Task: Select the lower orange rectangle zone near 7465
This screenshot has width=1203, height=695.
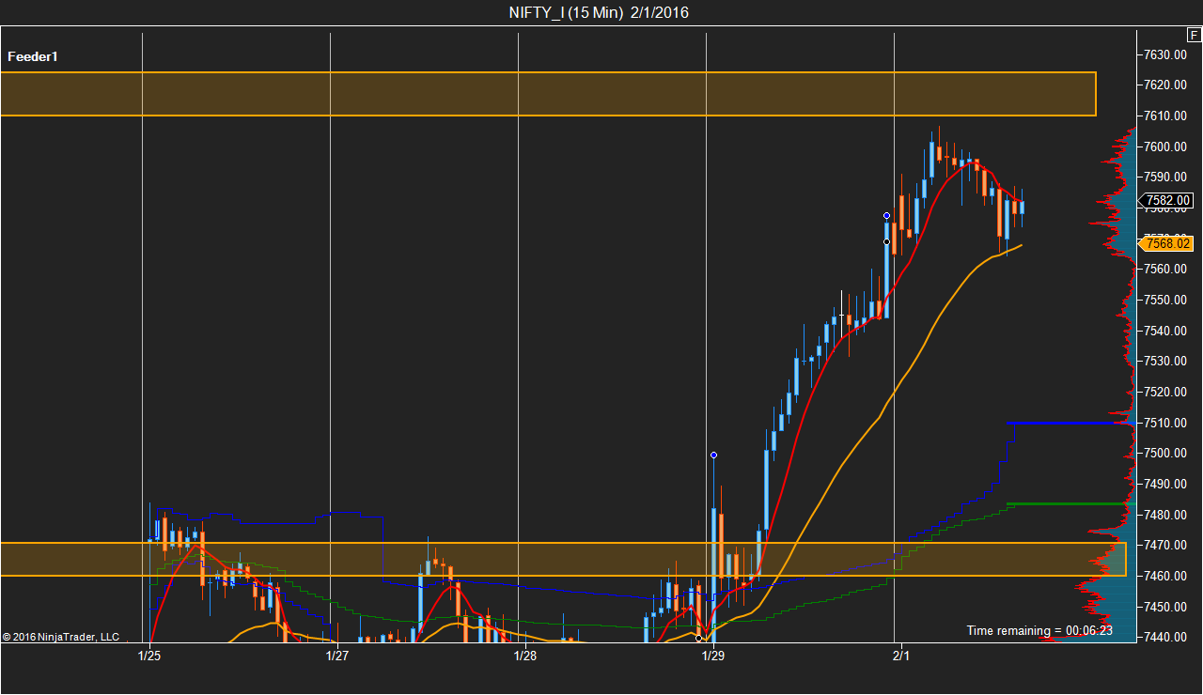Action: pos(563,559)
